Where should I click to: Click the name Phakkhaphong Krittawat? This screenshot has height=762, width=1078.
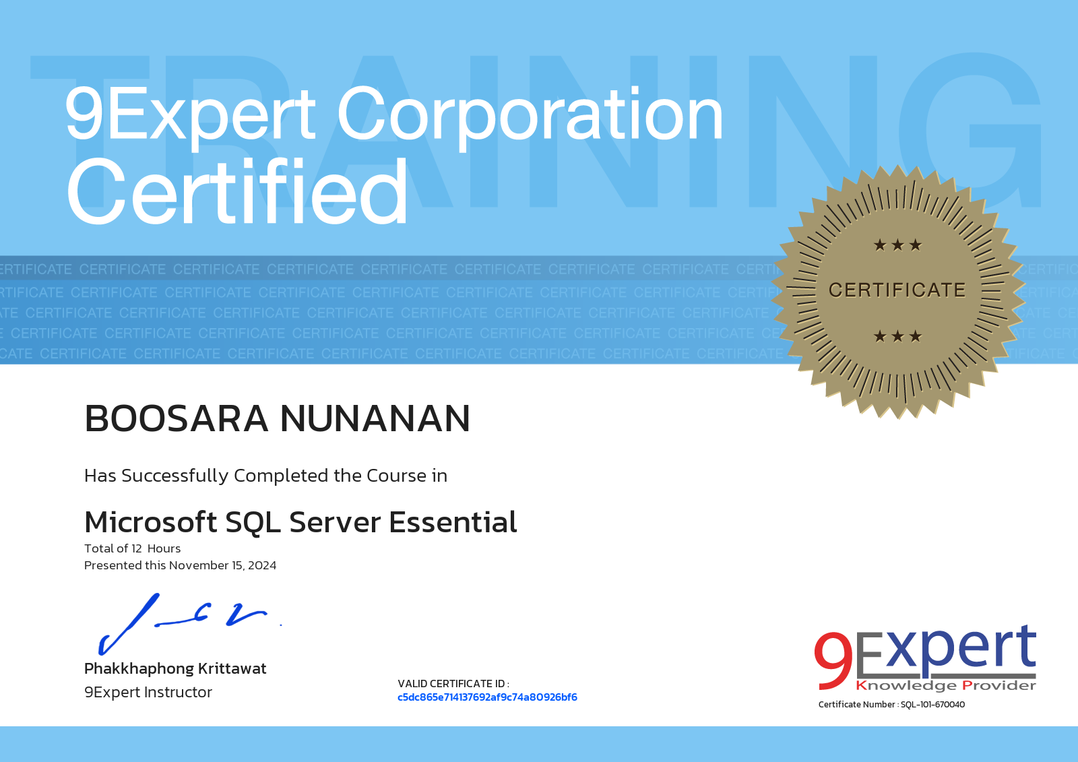[x=175, y=668]
